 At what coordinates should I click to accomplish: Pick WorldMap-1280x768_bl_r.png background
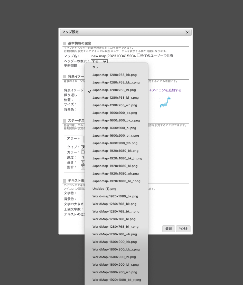pyautogui.click(x=116, y=227)
